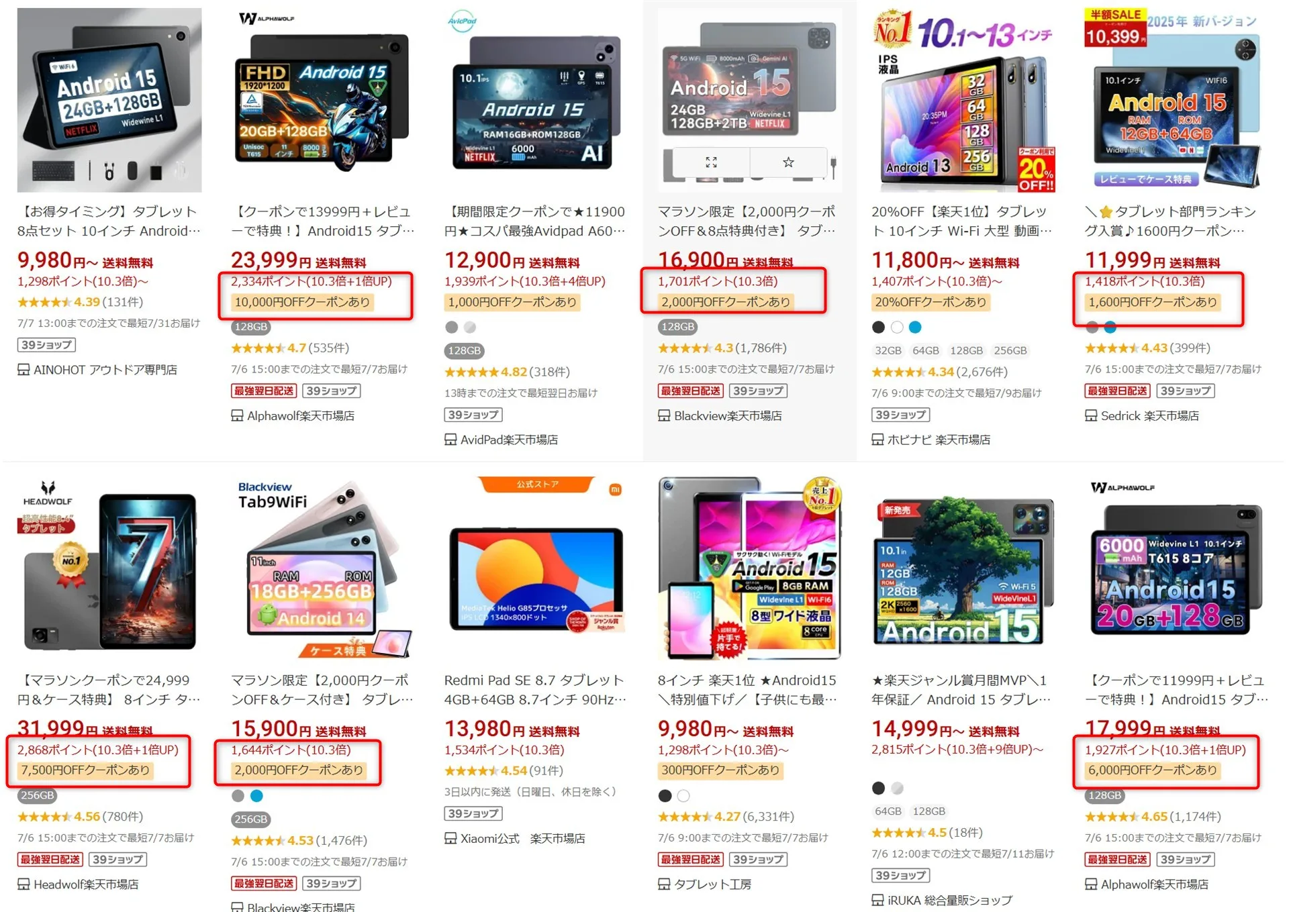Click shop icon beside Sedrick 楽天市場店

point(1091,415)
